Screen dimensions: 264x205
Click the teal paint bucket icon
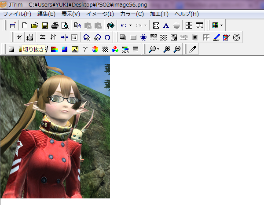(x=110, y=26)
